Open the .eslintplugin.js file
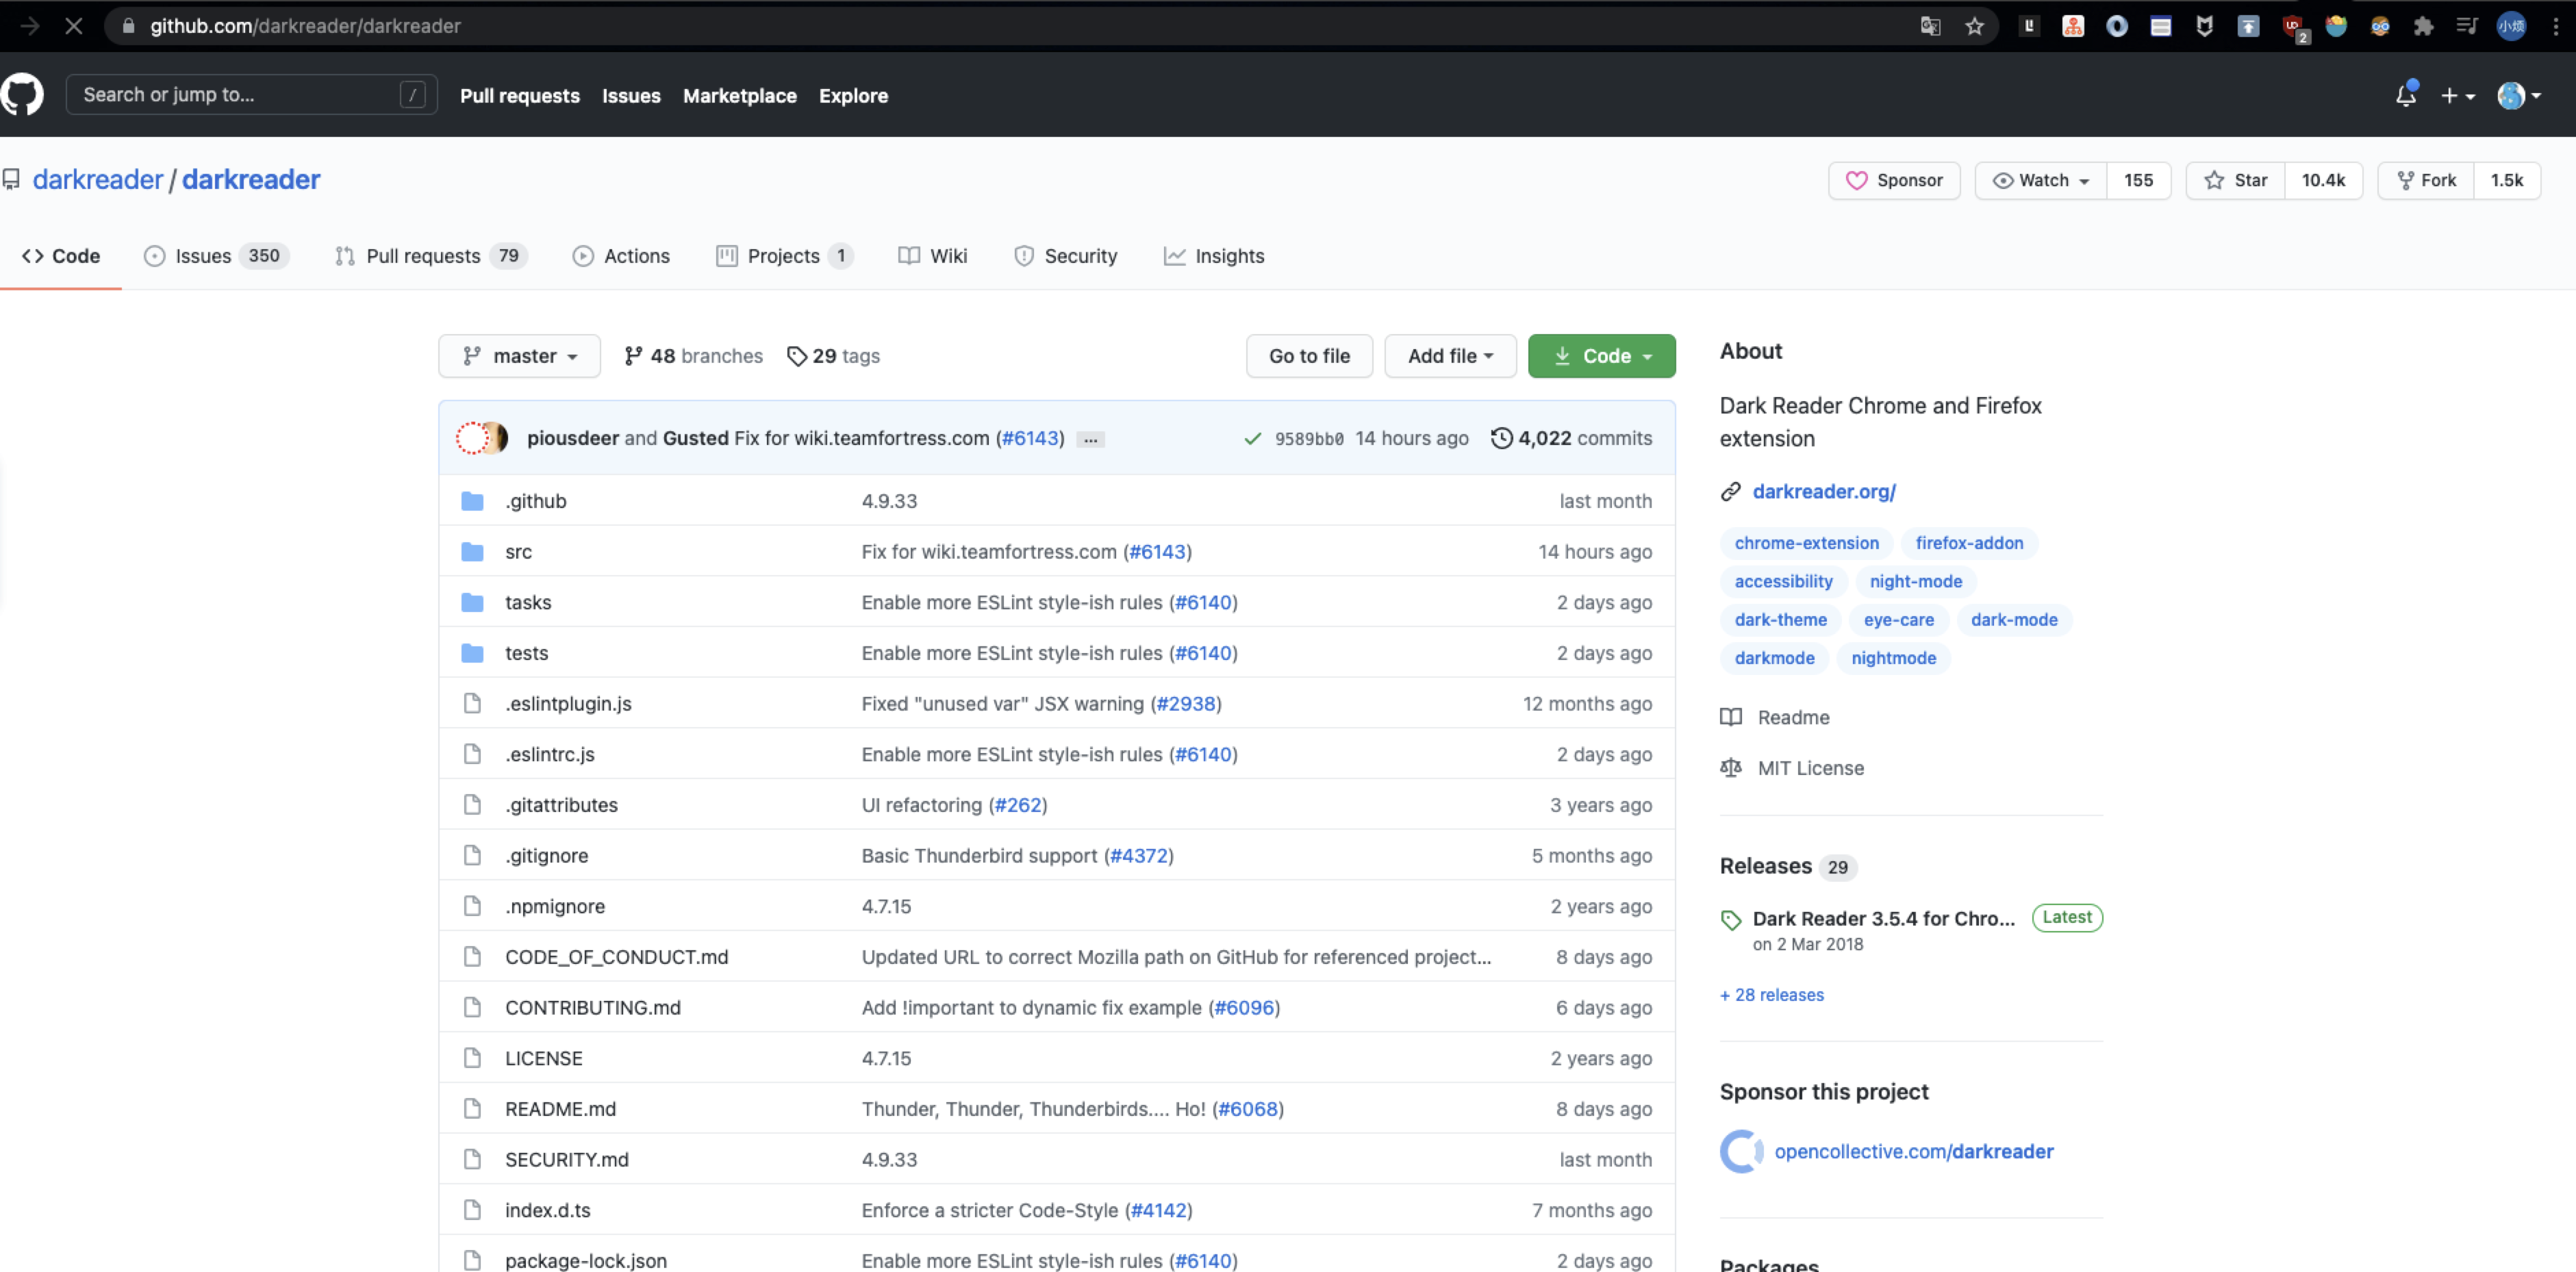 (x=568, y=704)
